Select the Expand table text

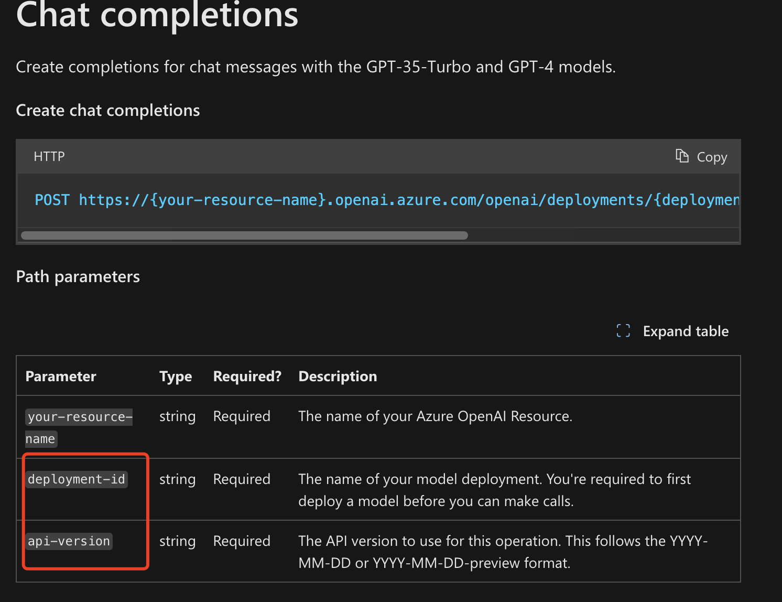pos(686,331)
